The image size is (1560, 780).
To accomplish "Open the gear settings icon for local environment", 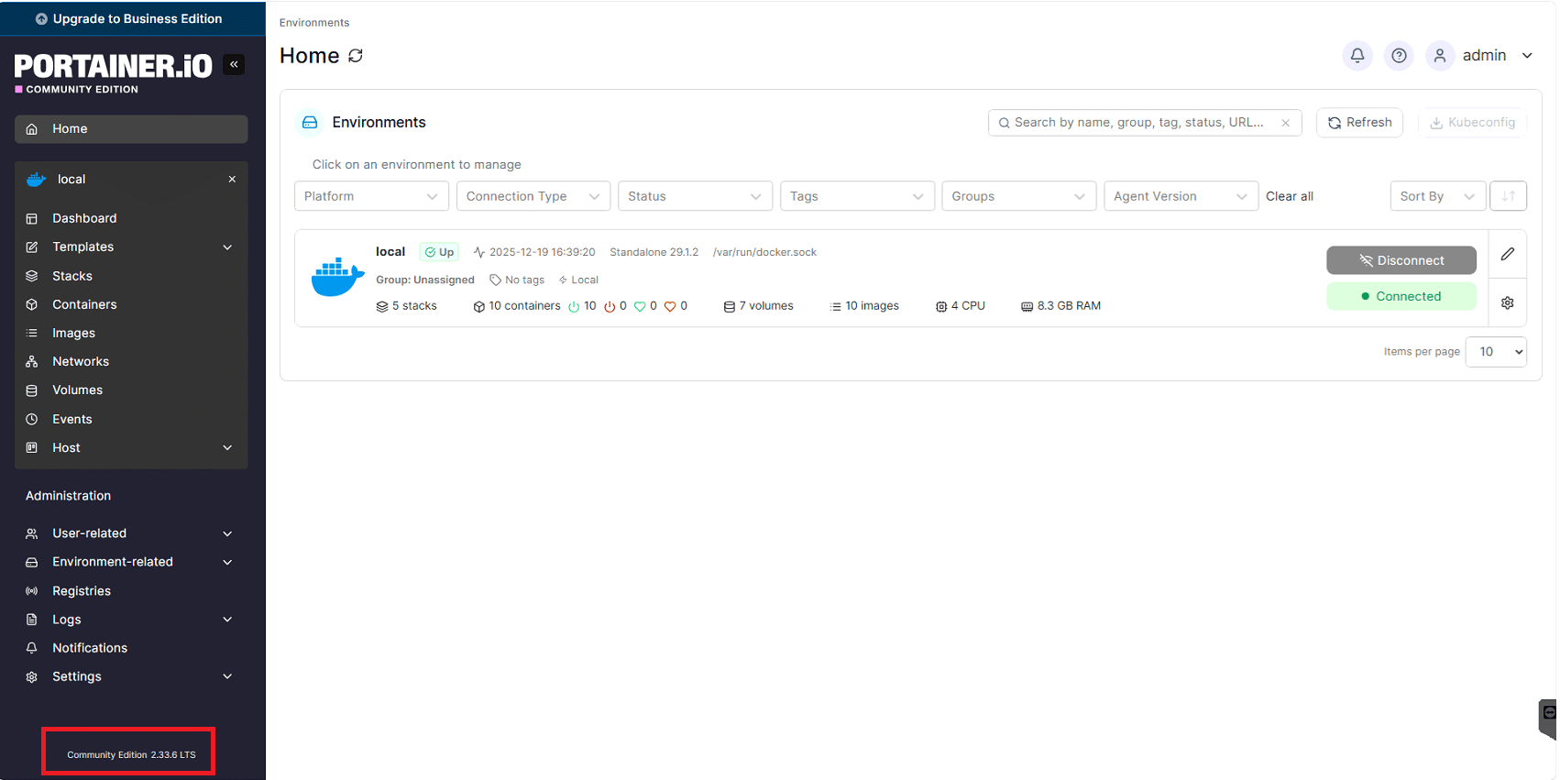I will click(1507, 303).
